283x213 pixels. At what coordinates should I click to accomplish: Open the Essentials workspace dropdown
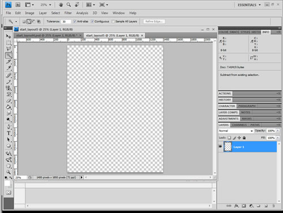tap(249, 5)
